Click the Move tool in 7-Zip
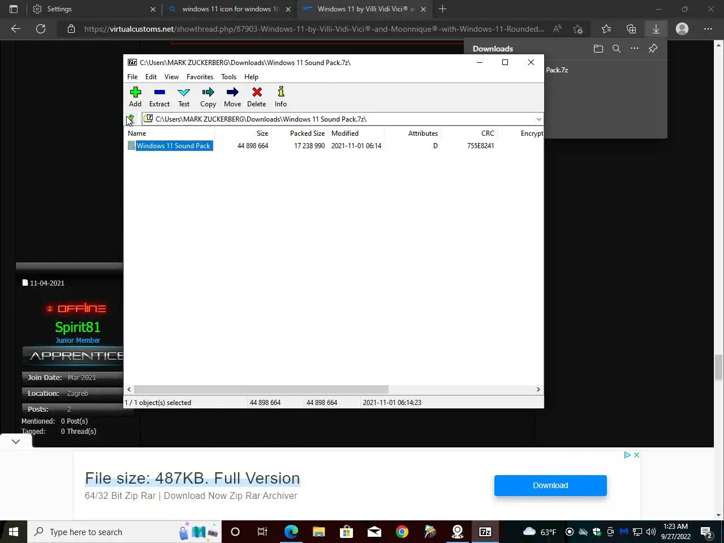 (x=232, y=97)
